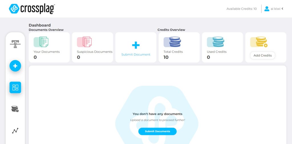The image size is (292, 144).
Task: Open the Your Documents card label
Action: coord(46,52)
